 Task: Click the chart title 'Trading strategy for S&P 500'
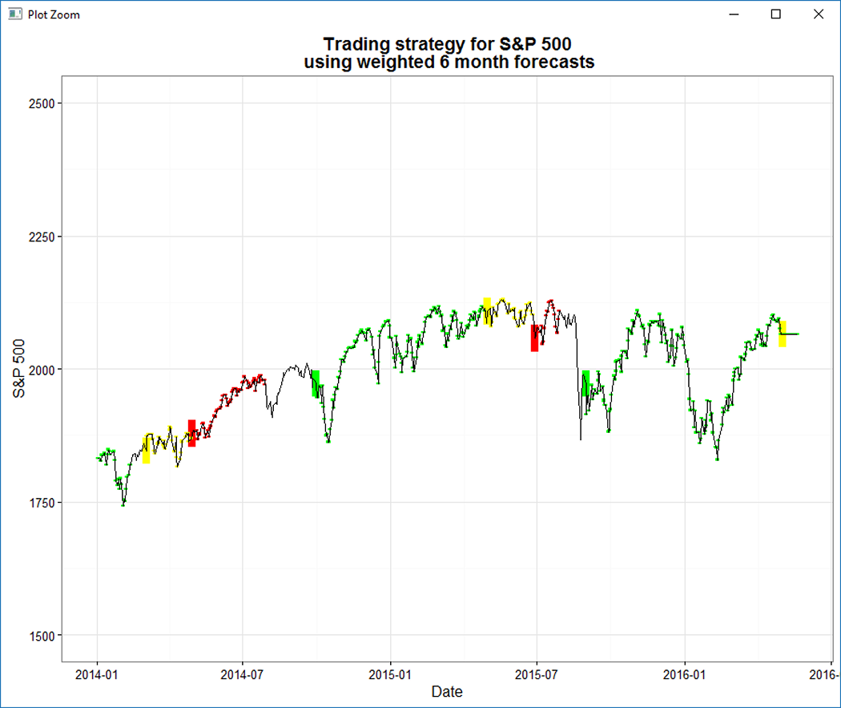tap(447, 44)
